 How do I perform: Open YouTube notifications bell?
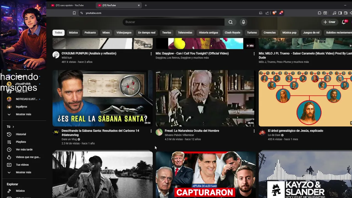(x=344, y=22)
